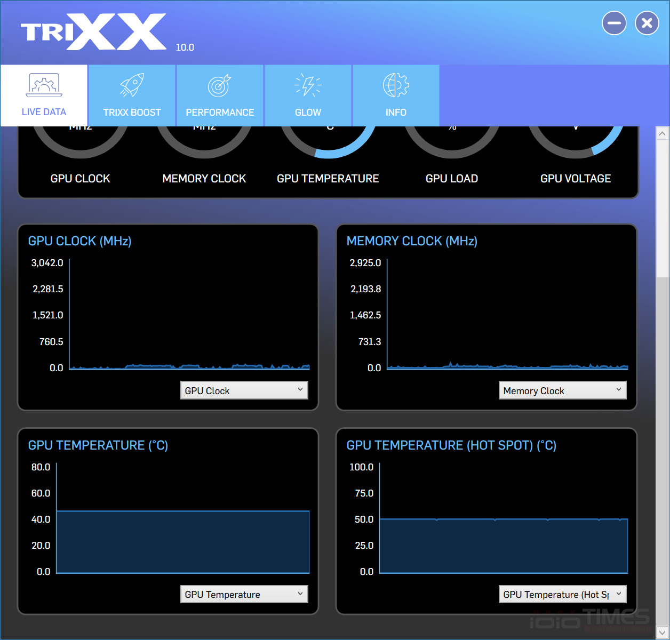The image size is (670, 640).
Task: Click the vertical scrollbar thumb
Action: 663,209
